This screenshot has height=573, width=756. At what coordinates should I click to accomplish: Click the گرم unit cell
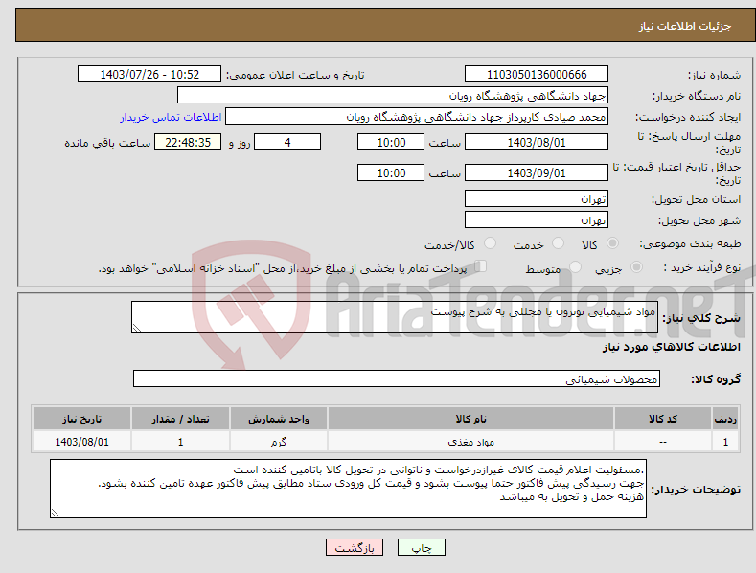(x=279, y=442)
